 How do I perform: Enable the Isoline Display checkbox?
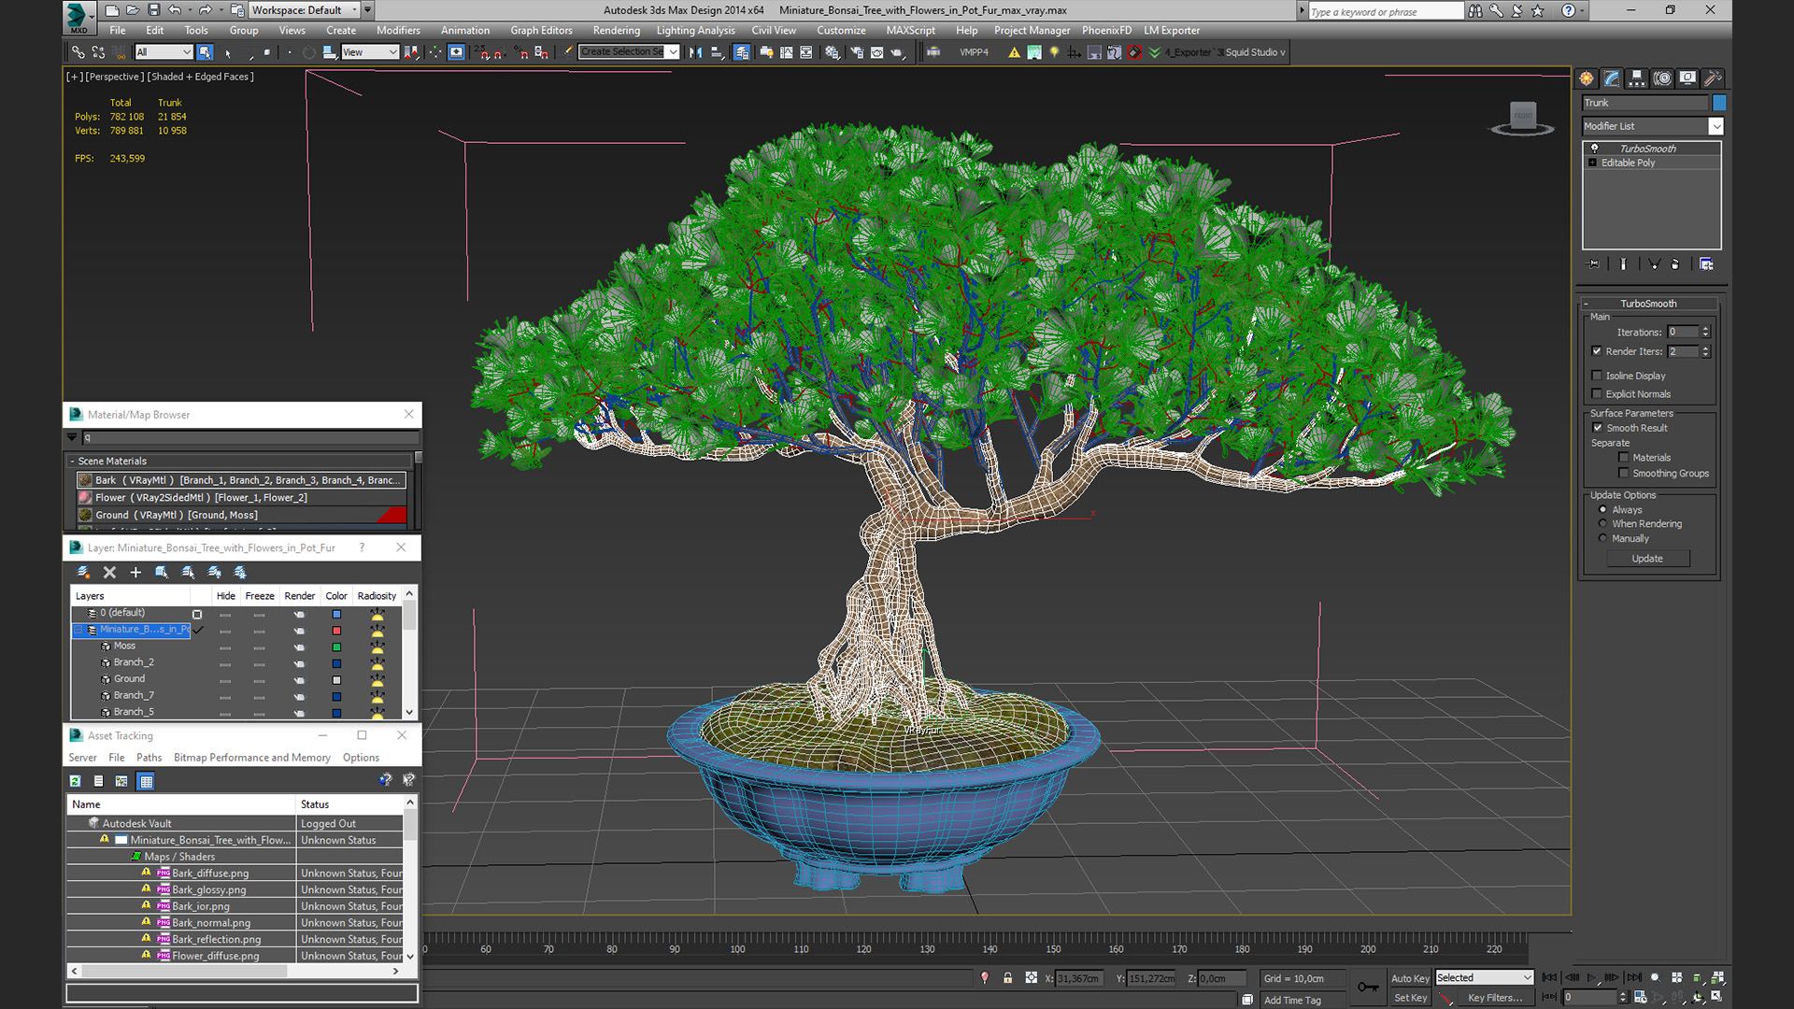coord(1597,376)
